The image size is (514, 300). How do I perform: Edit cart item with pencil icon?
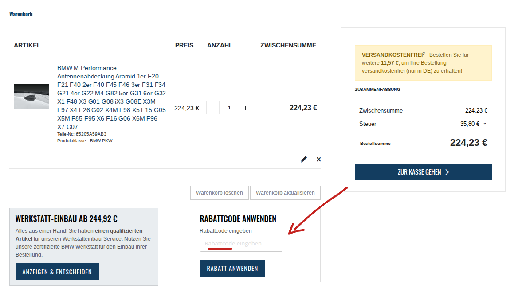[304, 160]
